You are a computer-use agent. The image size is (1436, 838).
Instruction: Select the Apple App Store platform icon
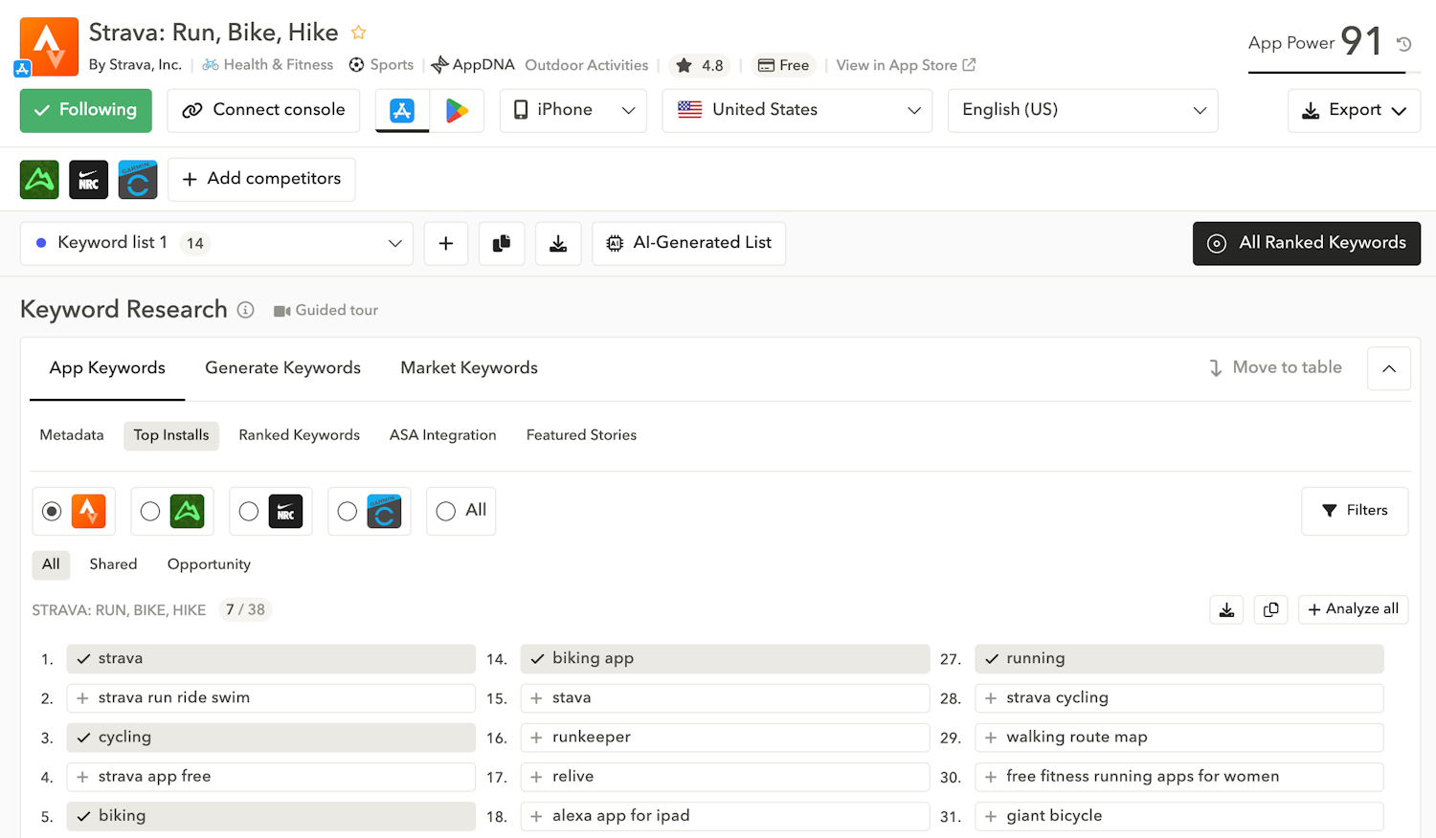pos(402,110)
